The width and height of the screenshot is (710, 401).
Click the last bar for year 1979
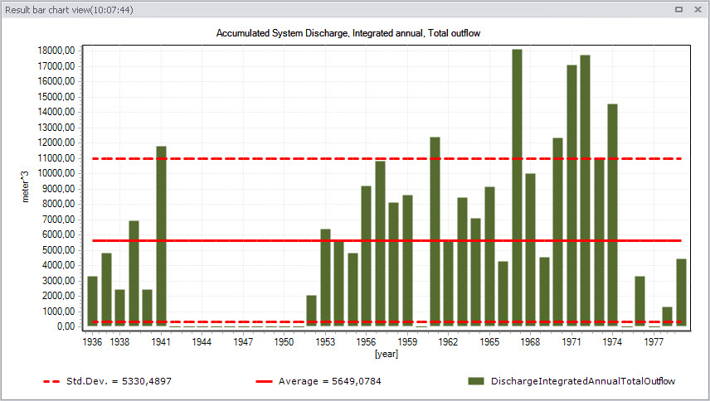[682, 292]
